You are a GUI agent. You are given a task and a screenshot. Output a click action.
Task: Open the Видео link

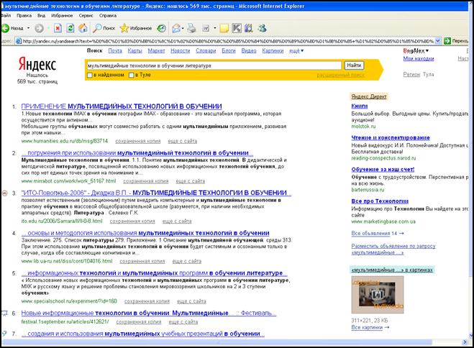coord(249,51)
